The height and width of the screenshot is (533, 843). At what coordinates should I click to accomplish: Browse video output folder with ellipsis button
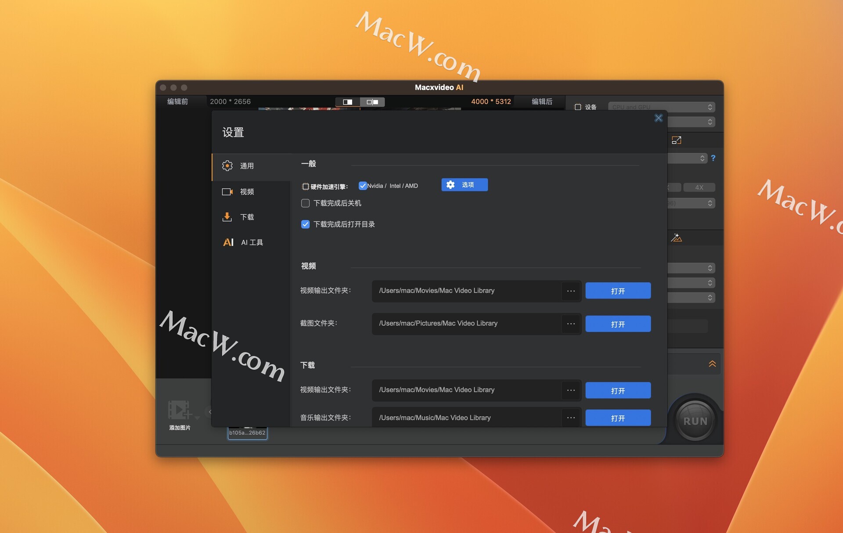tap(571, 291)
